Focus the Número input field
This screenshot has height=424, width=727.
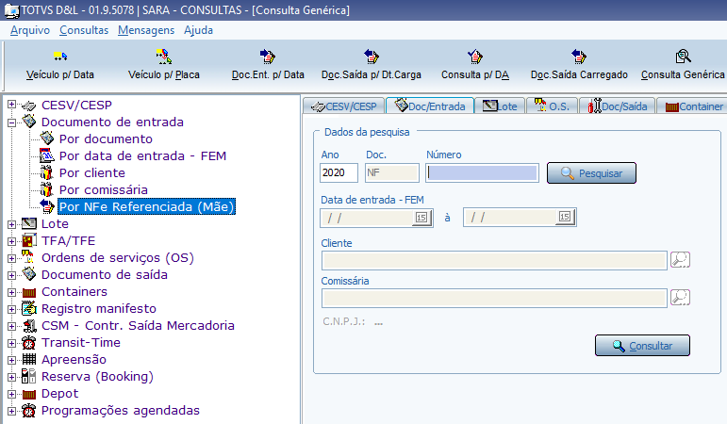pos(482,172)
